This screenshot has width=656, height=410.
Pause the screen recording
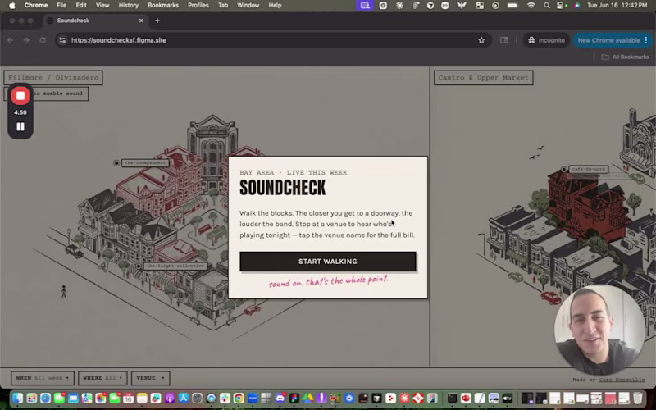click(20, 126)
